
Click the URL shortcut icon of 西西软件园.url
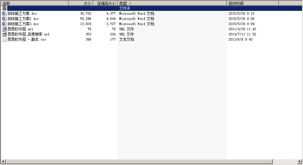coord(5,29)
